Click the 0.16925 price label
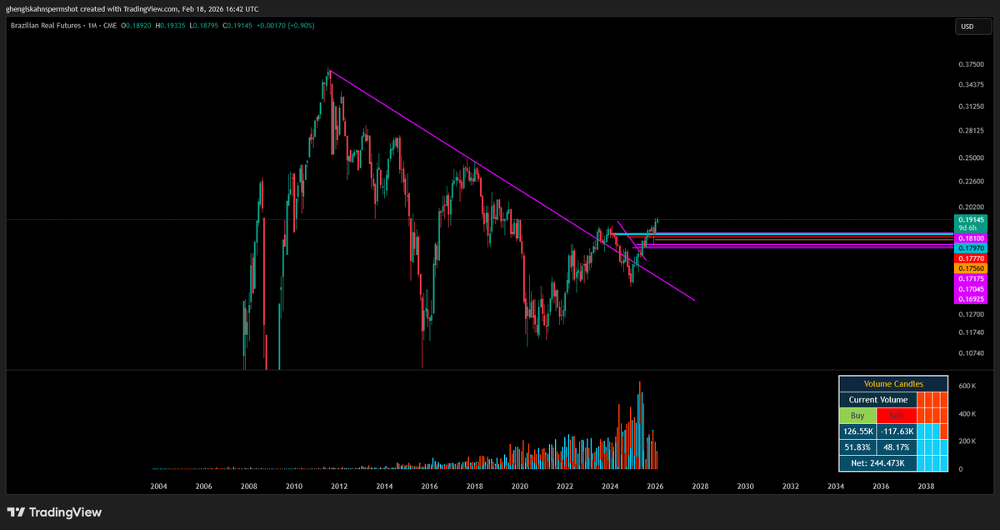Screen dimensions: 1000x530 pyautogui.click(x=972, y=298)
